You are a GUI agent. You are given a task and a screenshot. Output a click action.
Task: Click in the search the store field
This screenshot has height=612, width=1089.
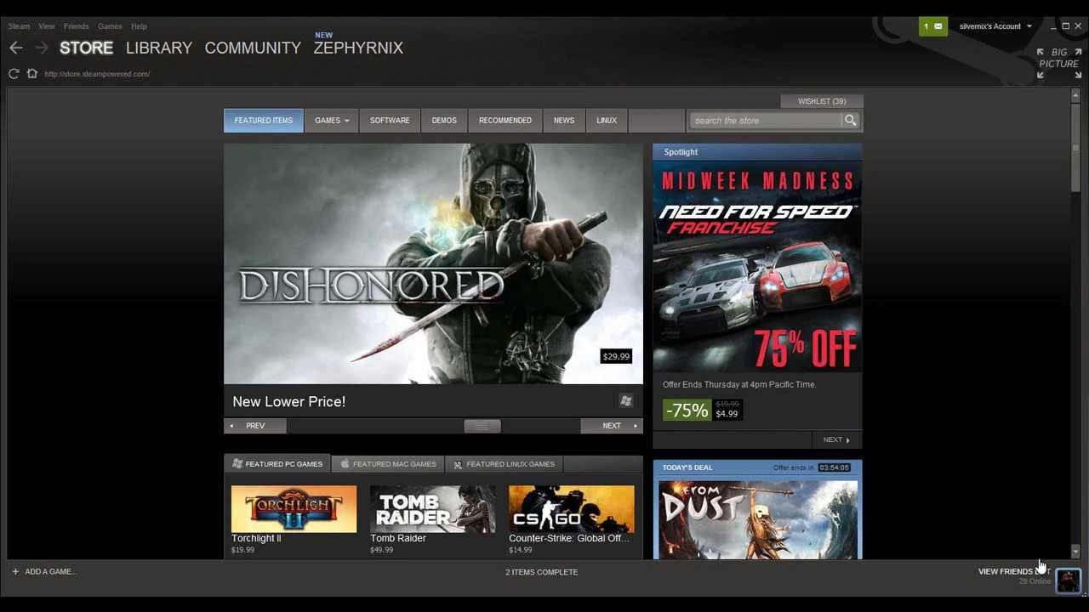point(766,121)
